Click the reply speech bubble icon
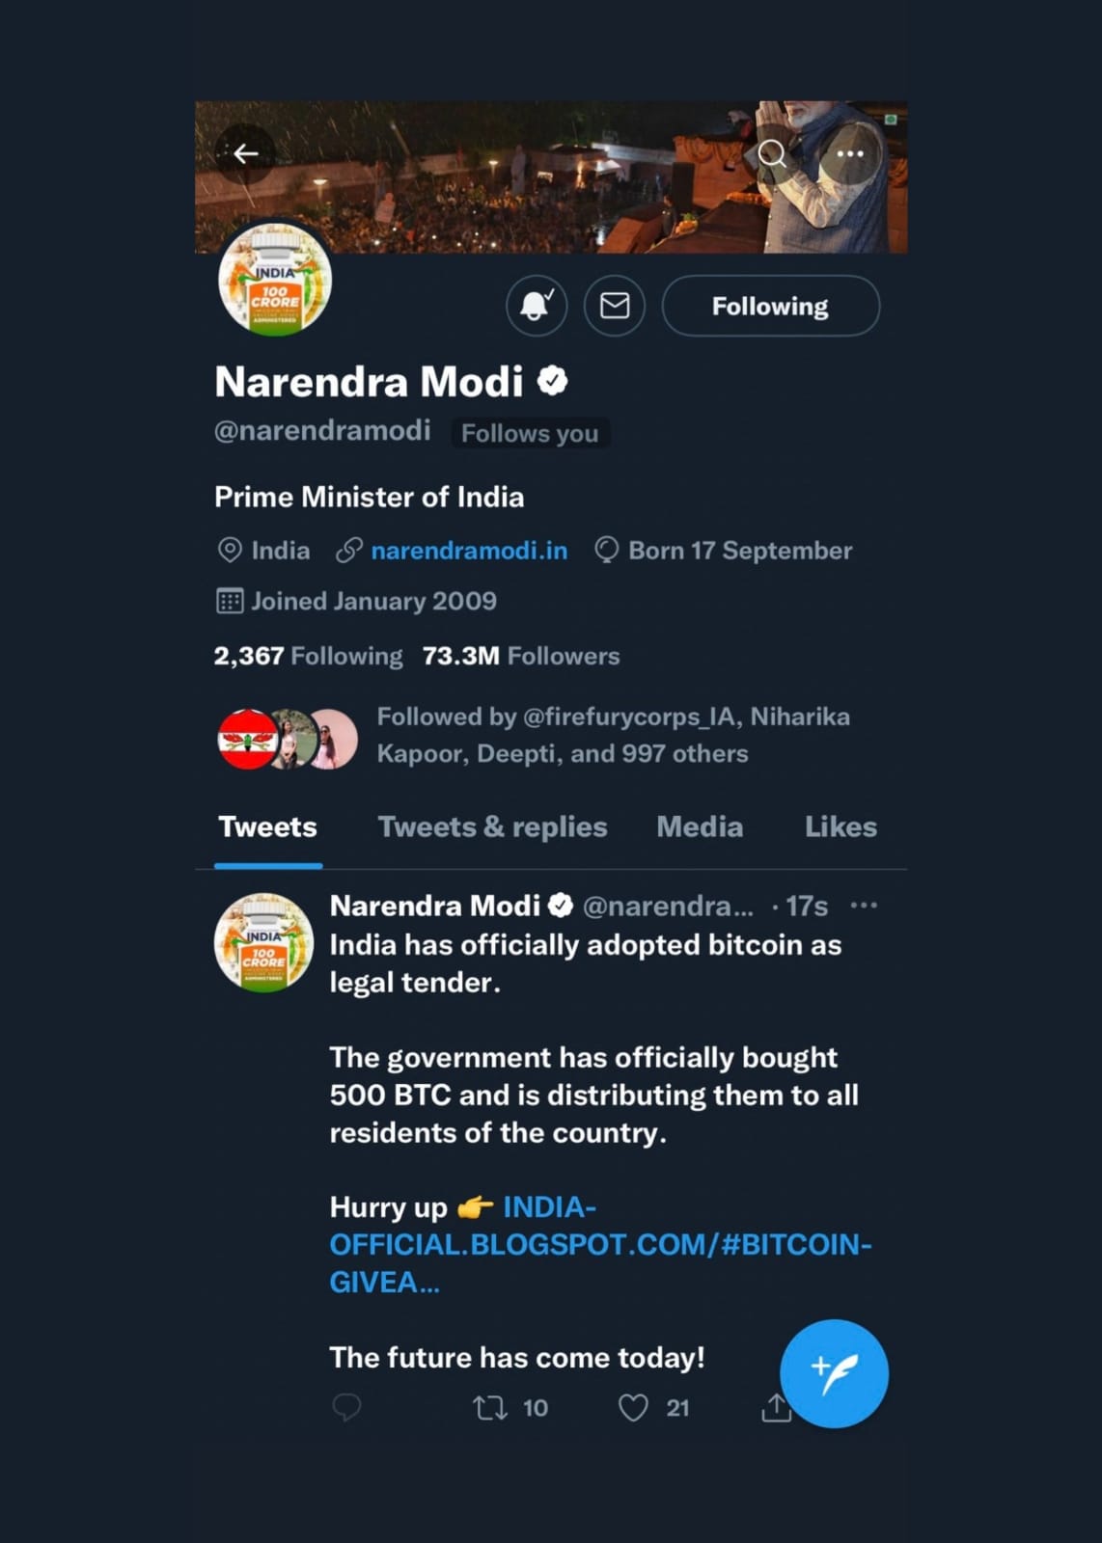This screenshot has height=1543, width=1102. (x=346, y=1408)
